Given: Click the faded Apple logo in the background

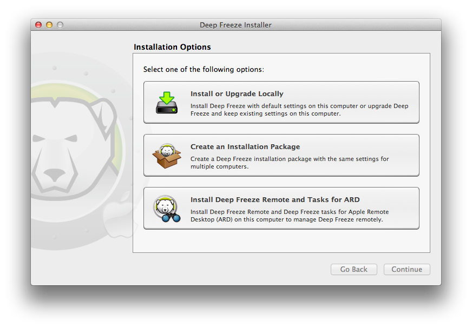Looking at the screenshot, I should click(x=119, y=217).
